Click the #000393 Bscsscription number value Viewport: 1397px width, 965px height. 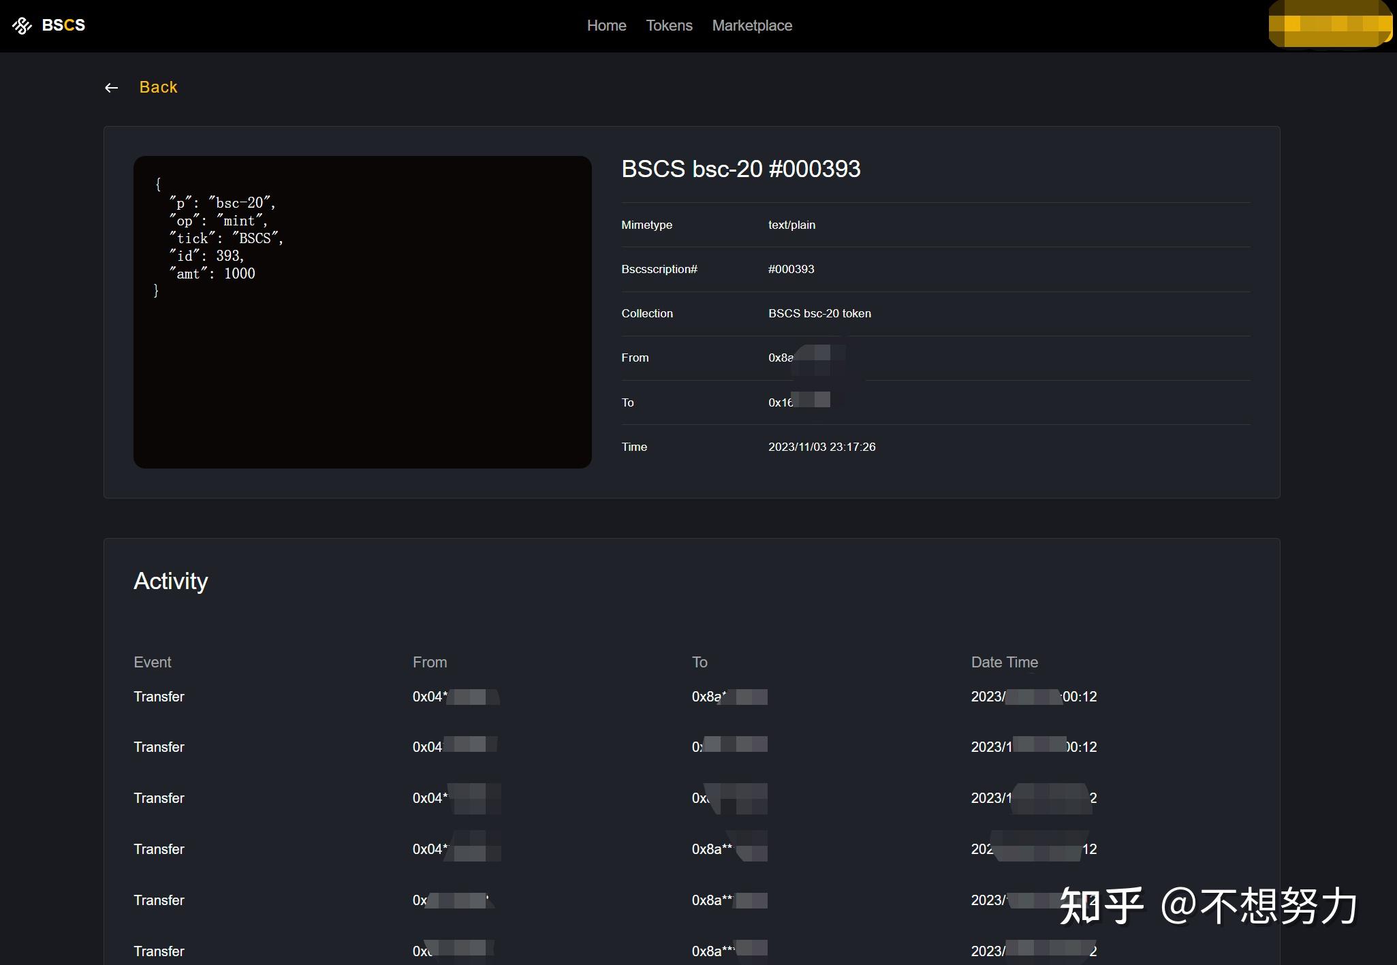coord(791,269)
